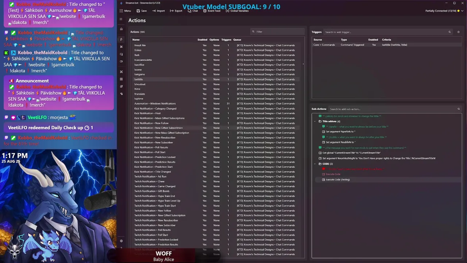The height and width of the screenshot is (263, 467).
Task: Open the settings gear at sidebar bottom
Action: click(121, 241)
